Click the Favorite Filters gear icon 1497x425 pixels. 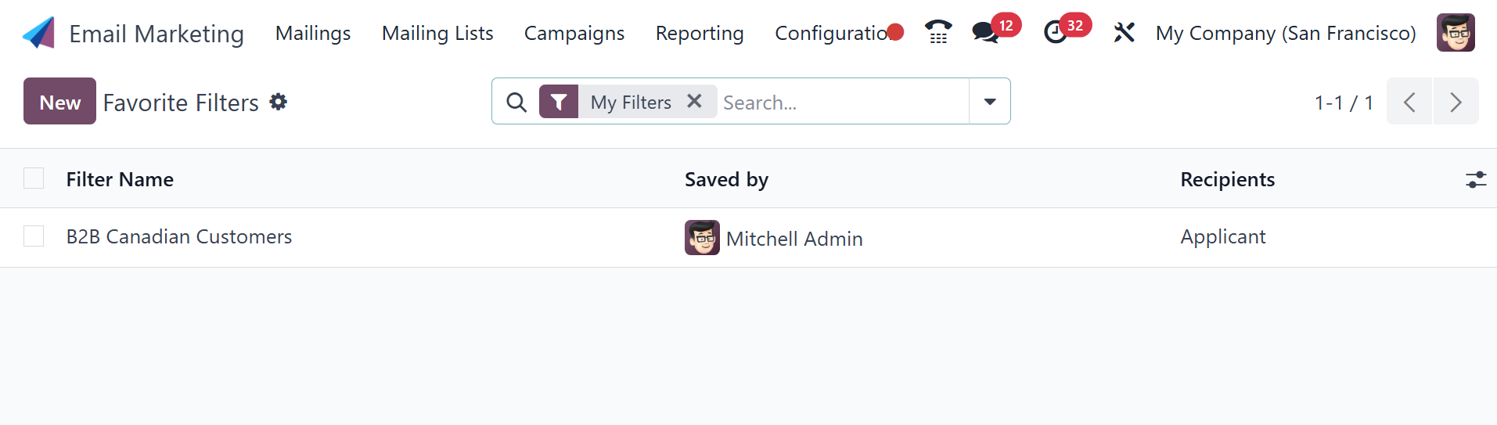pos(279,102)
